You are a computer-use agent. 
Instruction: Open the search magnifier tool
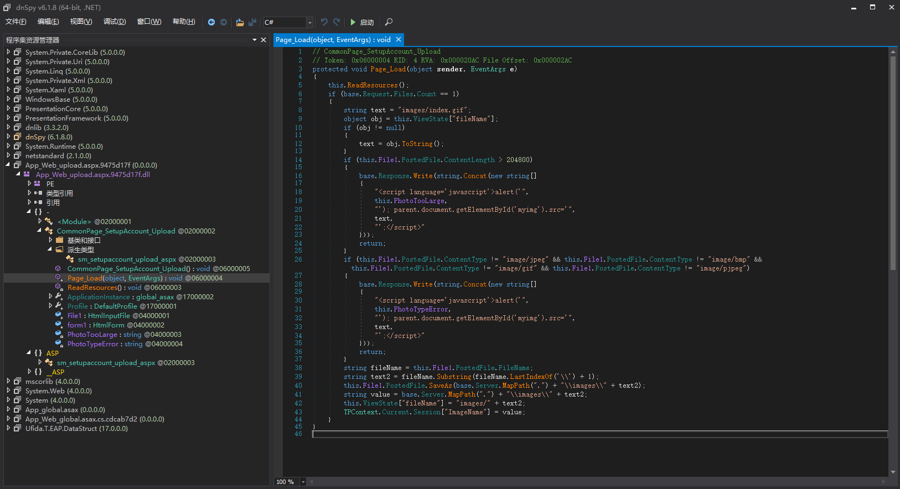[x=389, y=22]
